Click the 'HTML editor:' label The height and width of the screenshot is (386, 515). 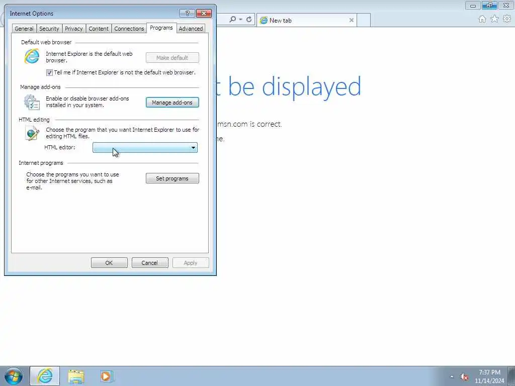click(x=60, y=147)
